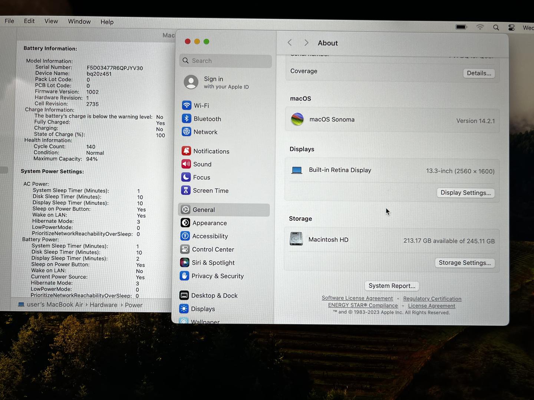Click the Cell Revision 2735 value

[x=92, y=104]
